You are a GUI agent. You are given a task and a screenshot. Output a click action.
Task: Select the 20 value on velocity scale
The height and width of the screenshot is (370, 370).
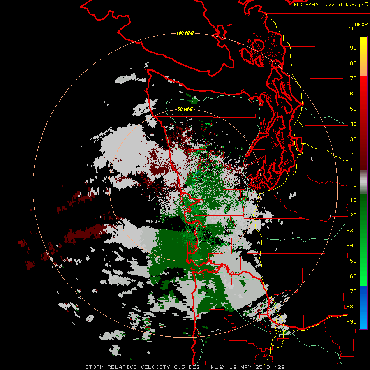tap(353, 155)
